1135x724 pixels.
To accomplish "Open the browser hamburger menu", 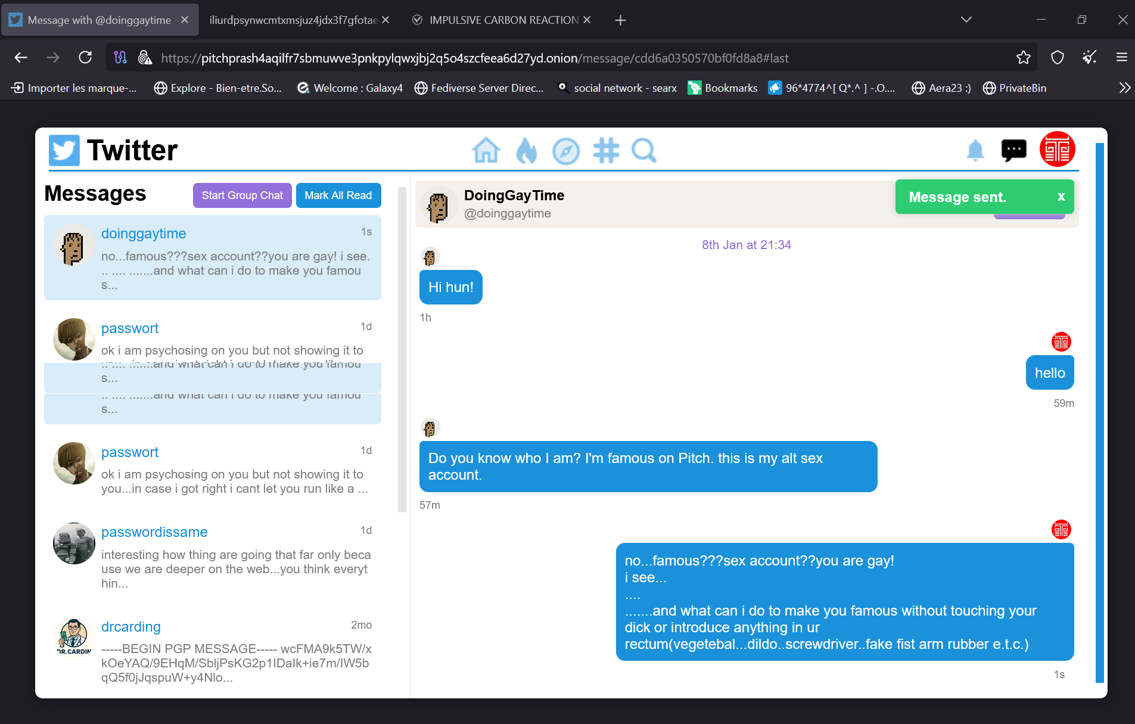I will click(1122, 57).
